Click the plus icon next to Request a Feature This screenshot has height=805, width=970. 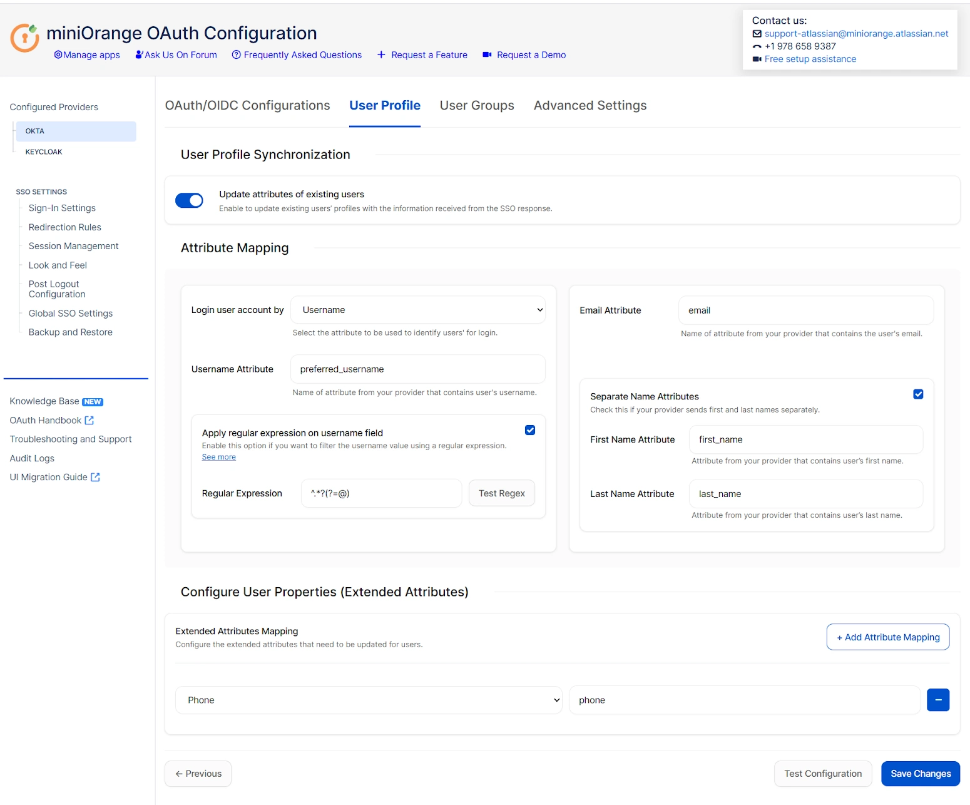coord(382,54)
